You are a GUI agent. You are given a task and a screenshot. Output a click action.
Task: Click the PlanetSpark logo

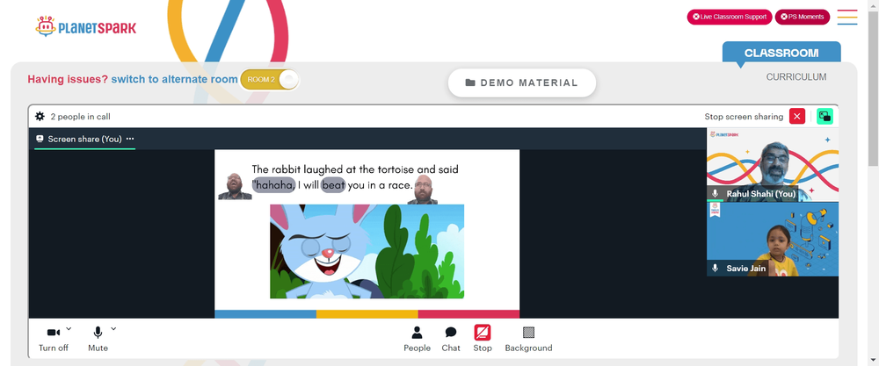(x=86, y=26)
